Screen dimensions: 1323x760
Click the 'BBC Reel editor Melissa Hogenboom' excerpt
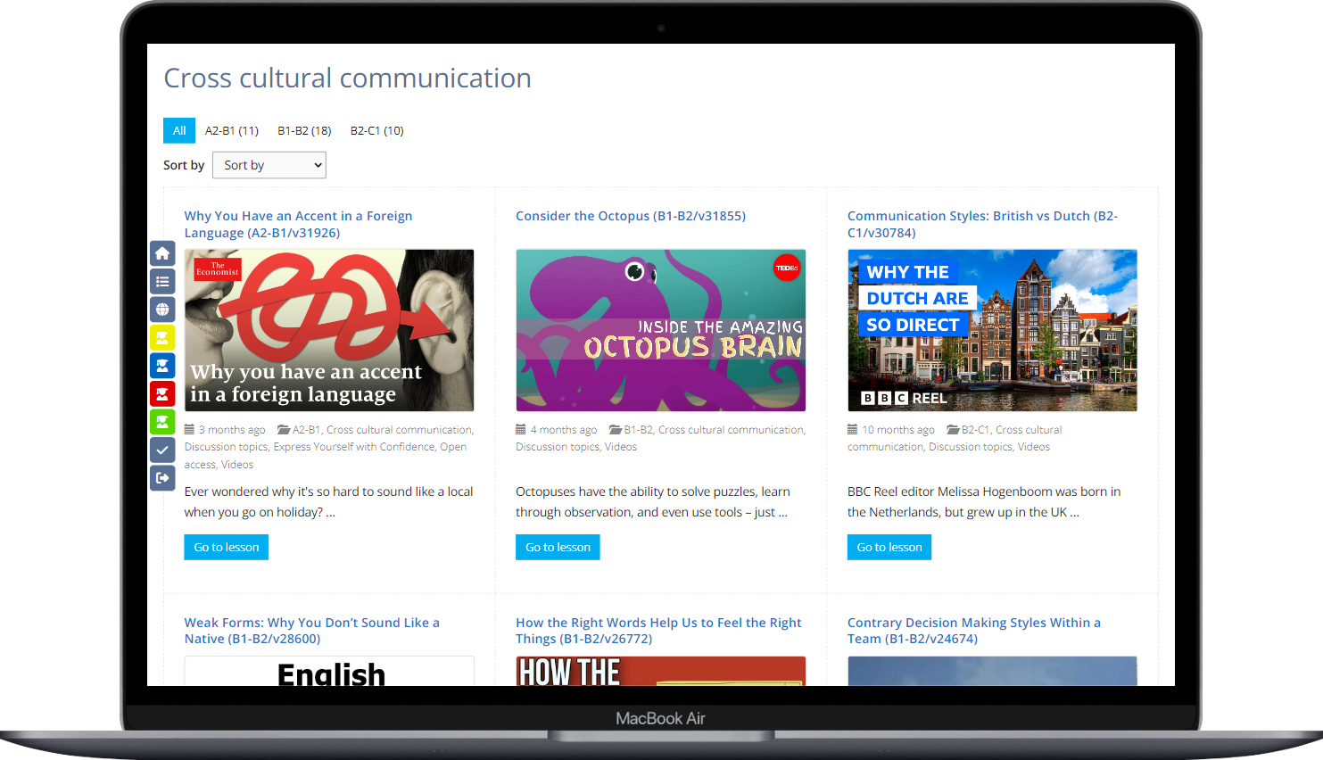click(x=984, y=501)
